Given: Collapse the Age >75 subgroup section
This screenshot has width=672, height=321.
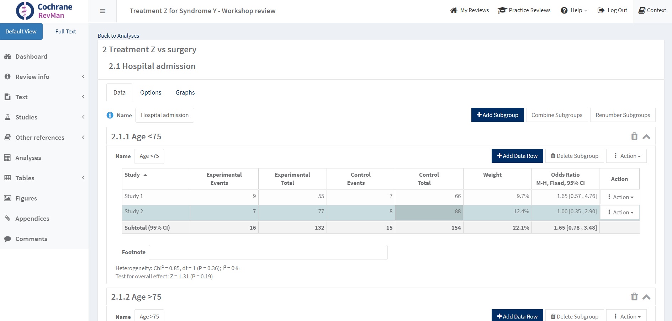Looking at the screenshot, I should click(646, 297).
